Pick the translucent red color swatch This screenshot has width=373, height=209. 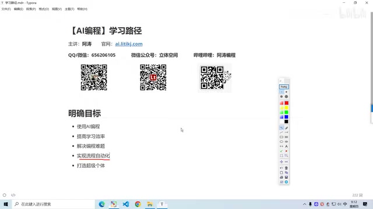point(281,103)
